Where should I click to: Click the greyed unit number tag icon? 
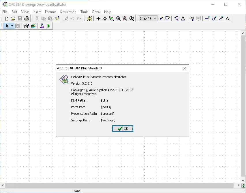198,18
